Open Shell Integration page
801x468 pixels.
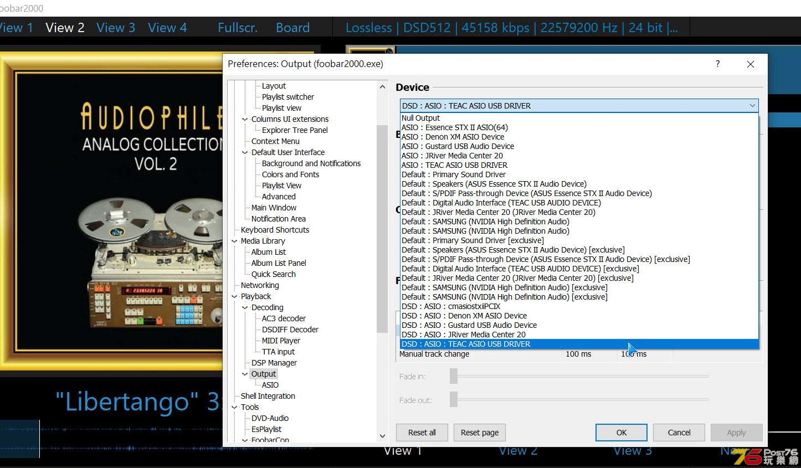coord(268,396)
